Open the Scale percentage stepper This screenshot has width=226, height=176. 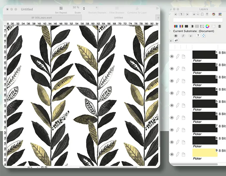click(84, 8)
